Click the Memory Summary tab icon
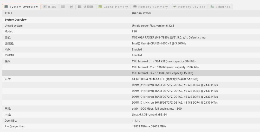Viewport: 260px width, 132px height. click(x=135, y=7)
